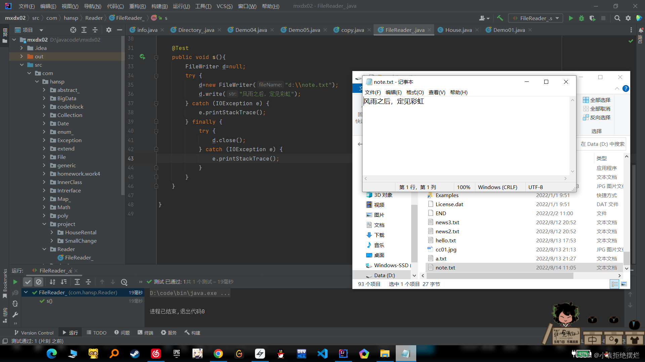Switch to House.java editor tab
This screenshot has height=362, width=645.
coord(458,30)
